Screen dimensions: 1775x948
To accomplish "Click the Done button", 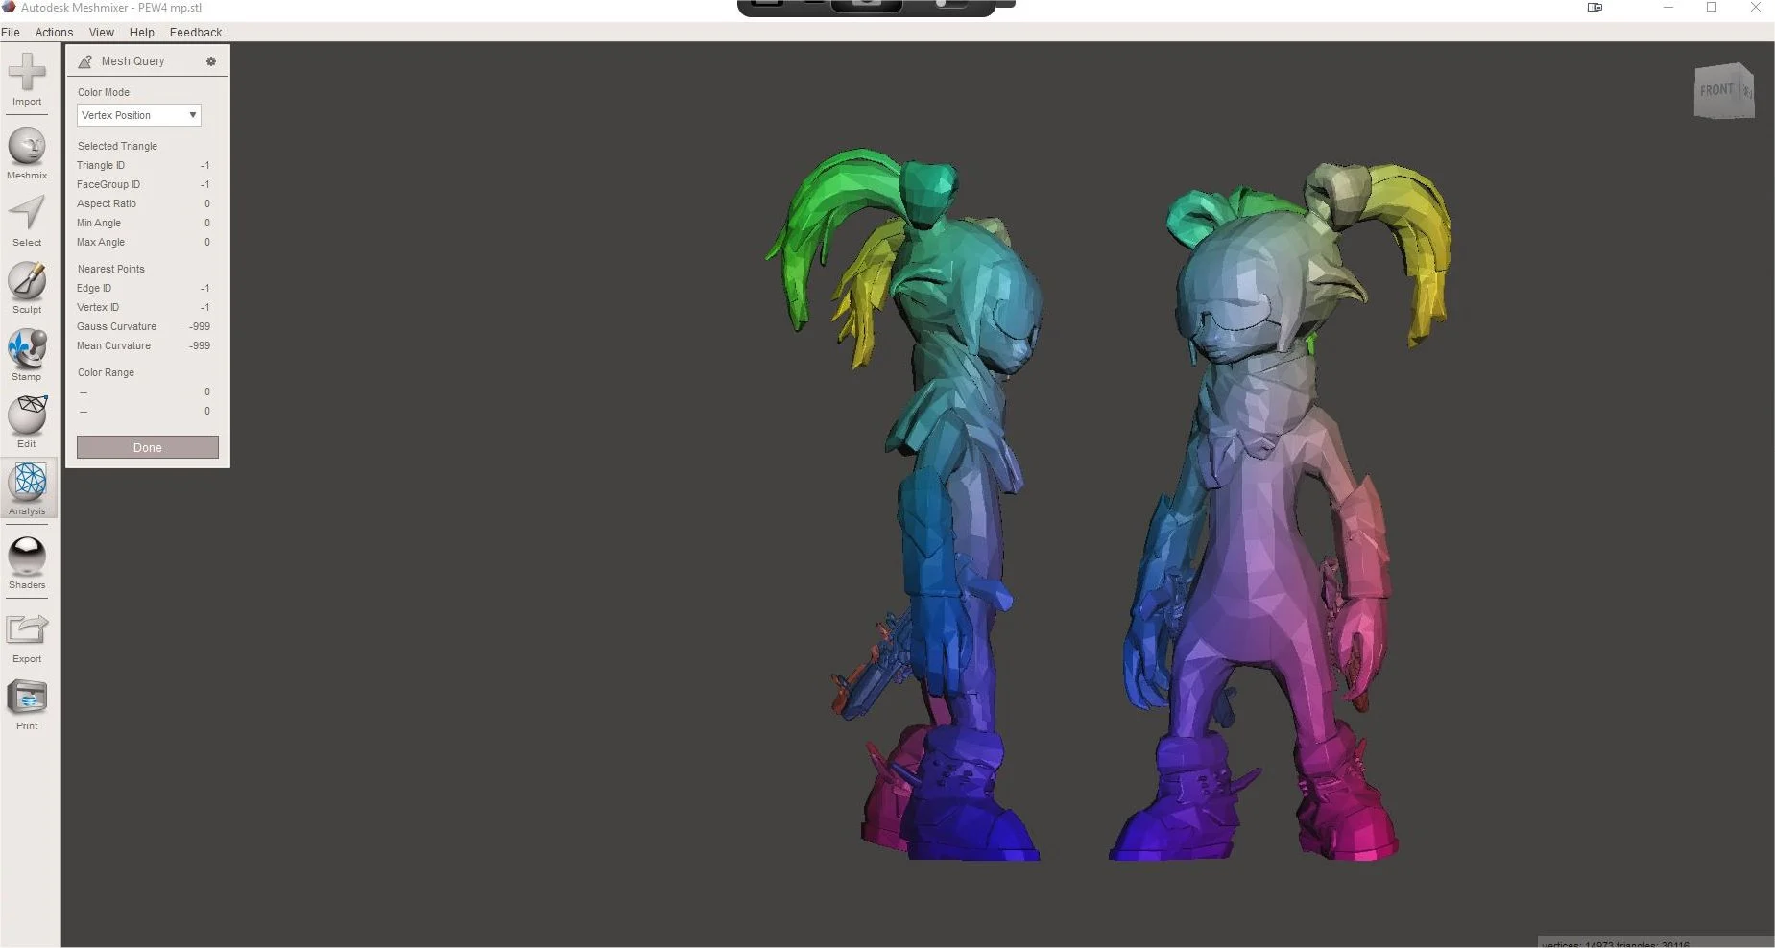I will pyautogui.click(x=148, y=447).
